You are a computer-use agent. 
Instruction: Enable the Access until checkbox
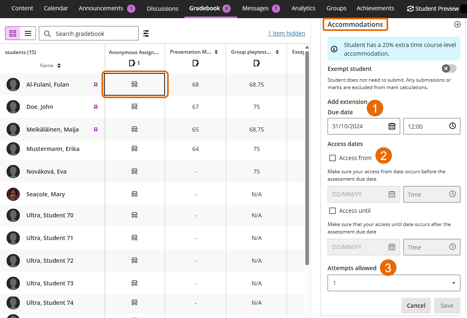[333, 211]
